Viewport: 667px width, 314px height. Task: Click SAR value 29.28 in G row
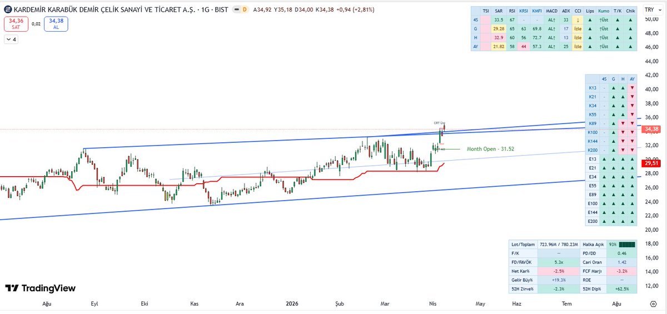pyautogui.click(x=500, y=28)
